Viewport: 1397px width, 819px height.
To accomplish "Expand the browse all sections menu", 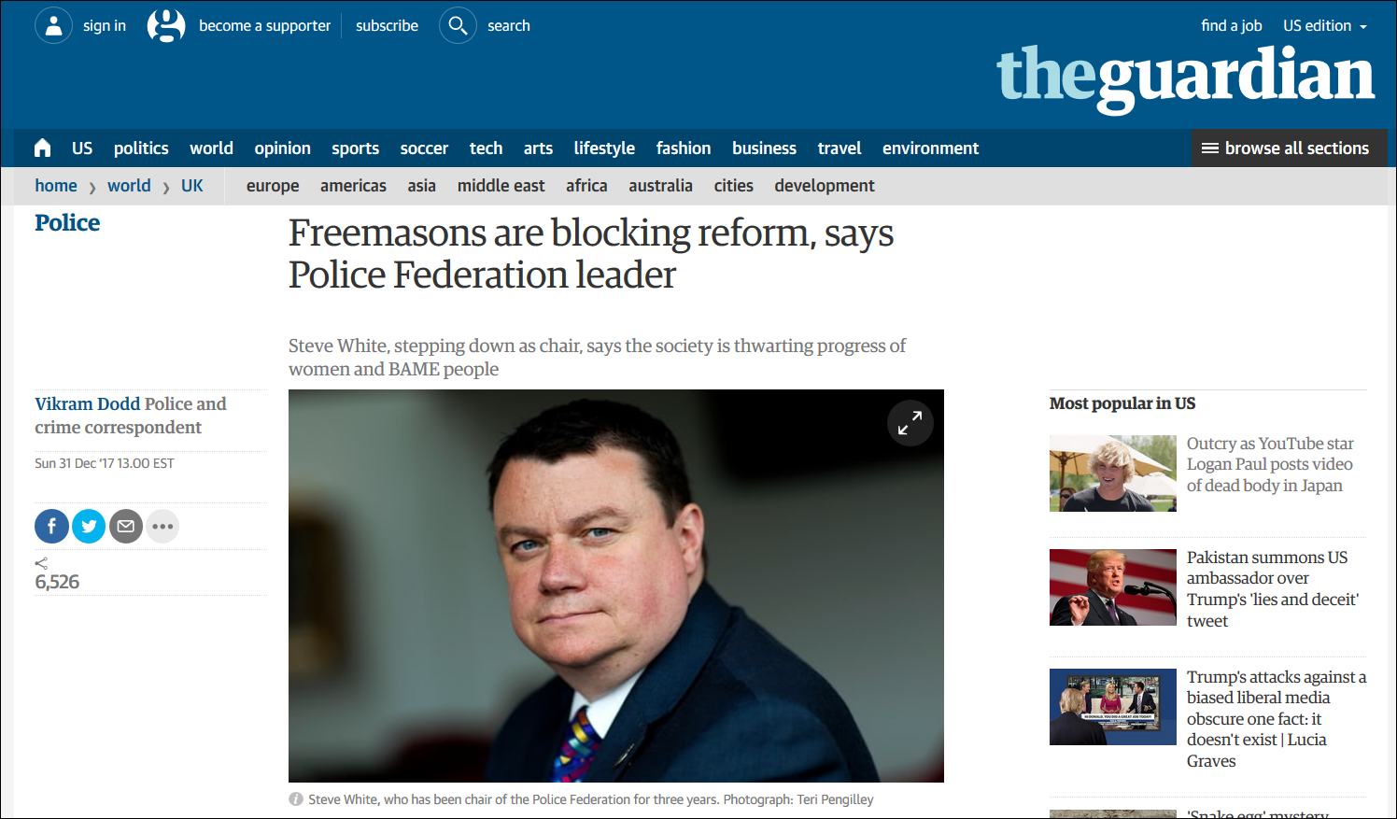I will click(x=1289, y=148).
